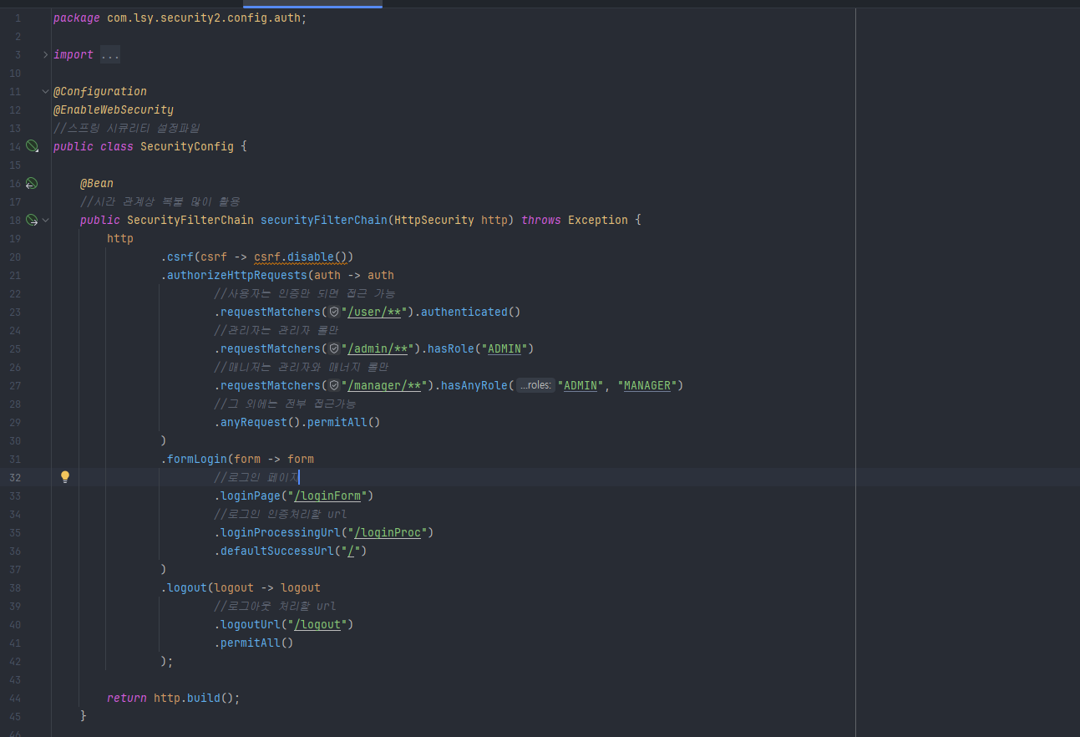Click the Spring bean gutter icon beside class SecurityConfig
1080x737 pixels.
[32, 146]
